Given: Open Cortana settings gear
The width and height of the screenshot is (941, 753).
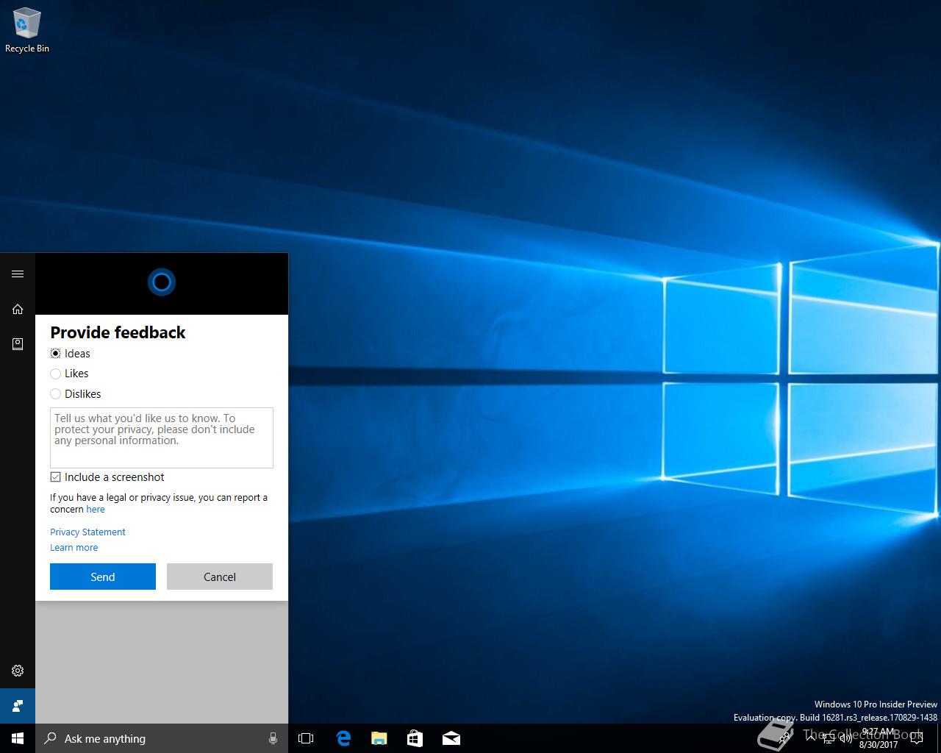Looking at the screenshot, I should pyautogui.click(x=18, y=671).
